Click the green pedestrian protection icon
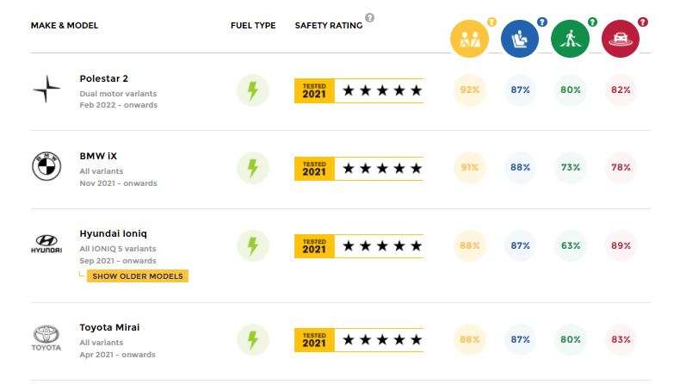This screenshot has height=384, width=686. coord(570,39)
